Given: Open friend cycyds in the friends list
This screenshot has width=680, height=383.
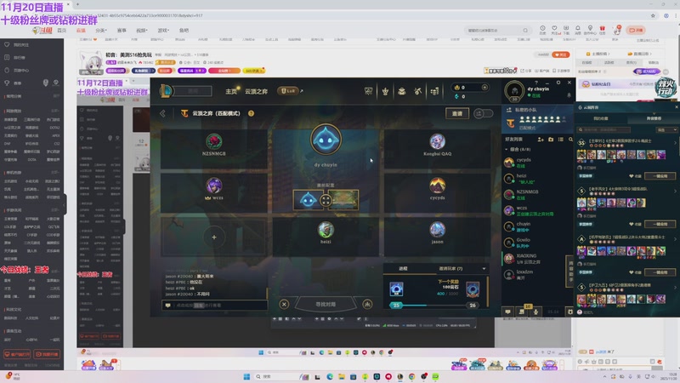Looking at the screenshot, I should [x=538, y=162].
